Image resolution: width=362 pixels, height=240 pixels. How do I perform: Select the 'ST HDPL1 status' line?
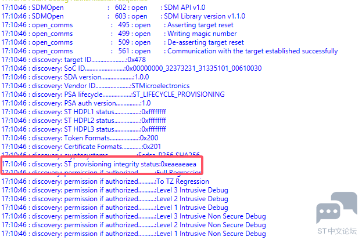tap(84, 112)
